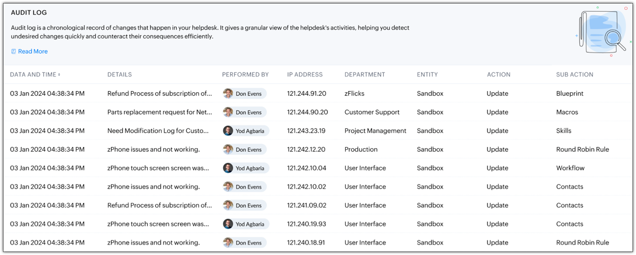Select the Don Evens chip for IP 121.240.18.91
636x255 pixels.
pyautogui.click(x=245, y=243)
